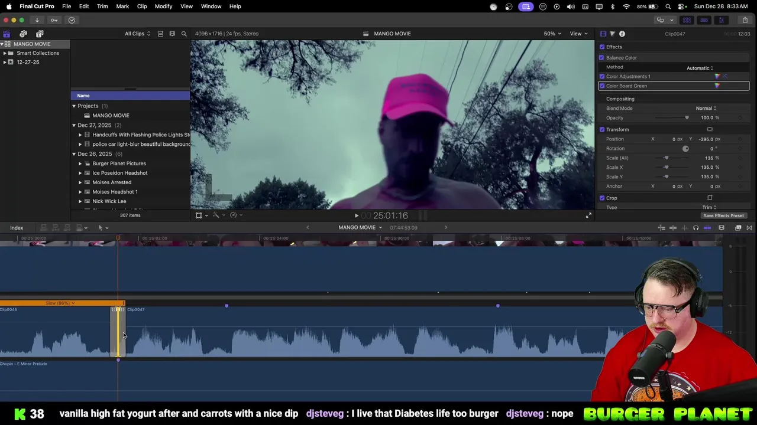The width and height of the screenshot is (757, 425).
Task: Disable the Balance Color checkbox
Action: coord(602,57)
